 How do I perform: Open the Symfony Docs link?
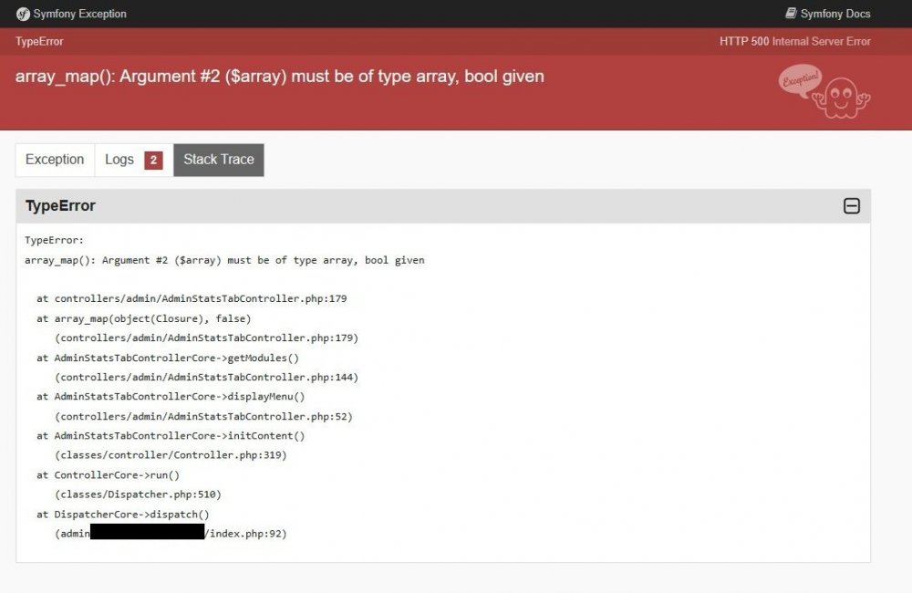coord(828,14)
